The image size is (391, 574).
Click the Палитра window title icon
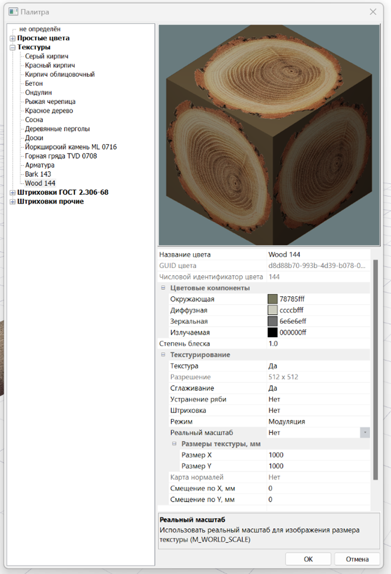point(13,12)
